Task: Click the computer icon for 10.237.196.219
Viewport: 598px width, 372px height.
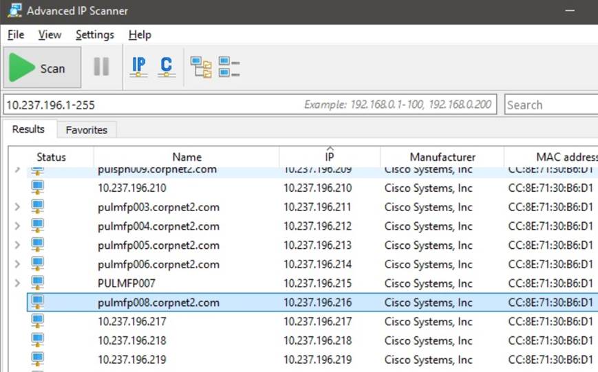Action: coord(37,359)
